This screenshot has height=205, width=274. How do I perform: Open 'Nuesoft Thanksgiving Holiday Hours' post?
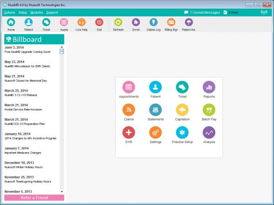[28, 182]
